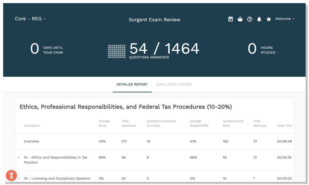Viewport: 309px width, 185px height.
Task: Click the star icon in header
Action: [269, 19]
